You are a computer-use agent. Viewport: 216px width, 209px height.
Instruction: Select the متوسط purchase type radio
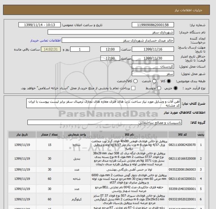[x=159, y=88]
